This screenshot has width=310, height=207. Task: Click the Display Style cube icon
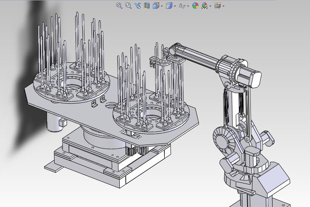169,6
